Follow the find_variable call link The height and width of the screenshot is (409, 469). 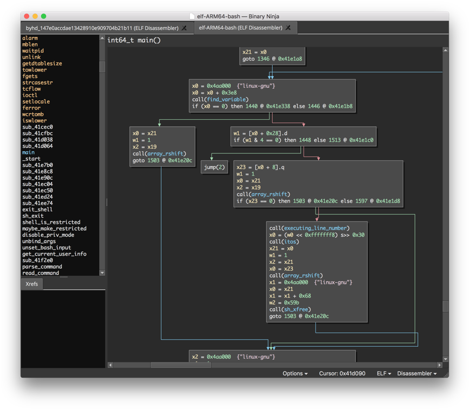click(x=227, y=100)
